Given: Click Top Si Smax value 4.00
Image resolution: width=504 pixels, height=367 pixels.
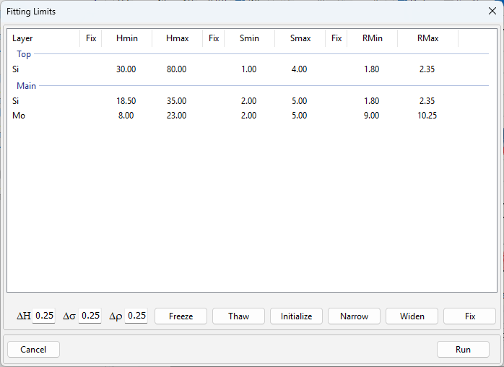Looking at the screenshot, I should (299, 69).
